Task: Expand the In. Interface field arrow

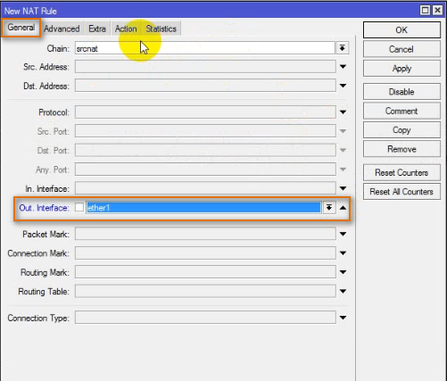Action: [x=343, y=188]
